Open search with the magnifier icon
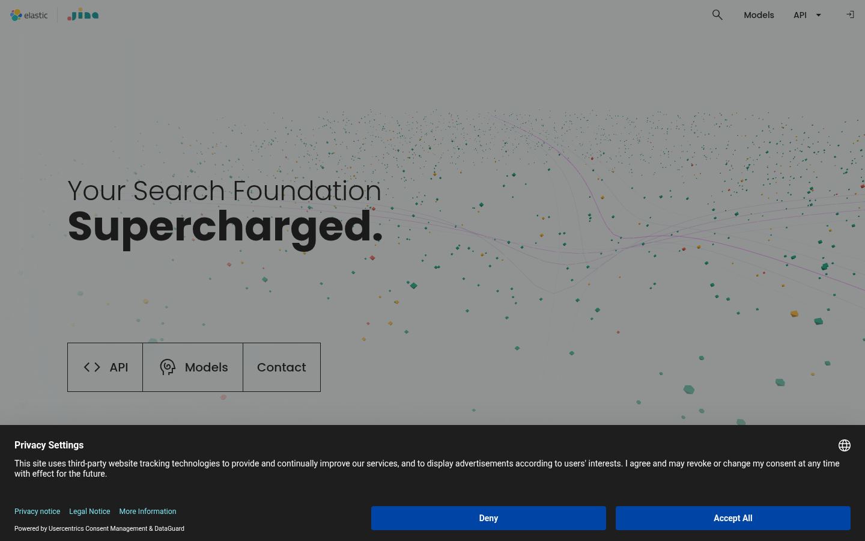 [717, 15]
